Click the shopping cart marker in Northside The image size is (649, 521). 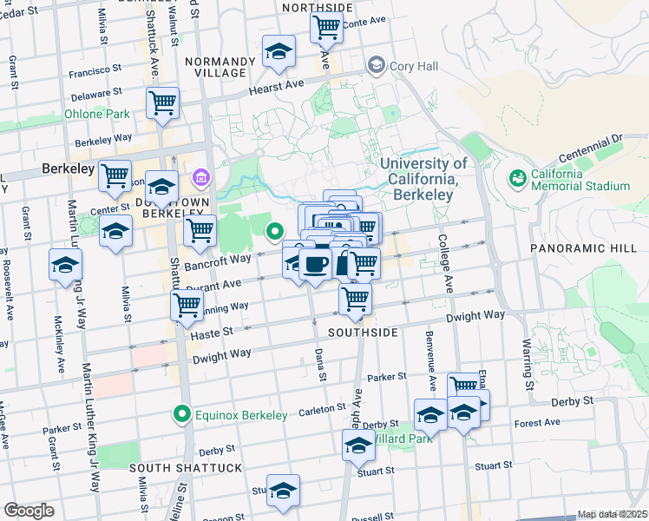(326, 27)
